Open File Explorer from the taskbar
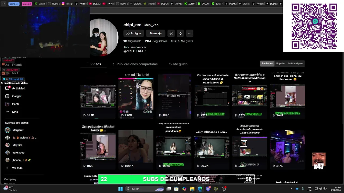Viewport: 344px width, 193px height. 192,189
